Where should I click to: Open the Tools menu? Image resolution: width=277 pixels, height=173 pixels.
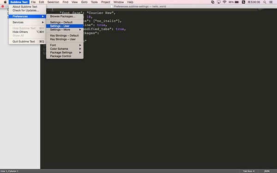(94, 2)
